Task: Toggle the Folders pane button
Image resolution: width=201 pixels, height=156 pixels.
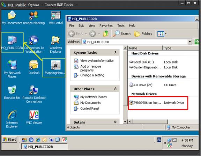Action: 143,34
